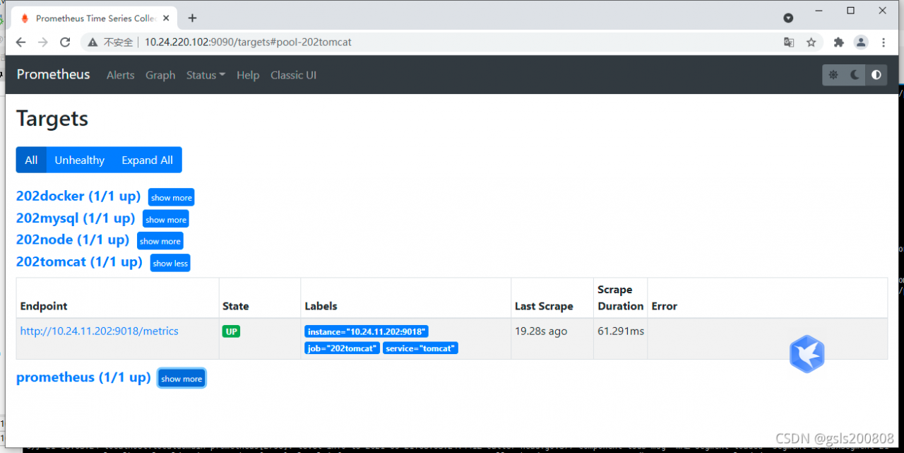This screenshot has height=453, width=904.
Task: Open the 202node (1/1 up) heading link
Action: pos(73,240)
